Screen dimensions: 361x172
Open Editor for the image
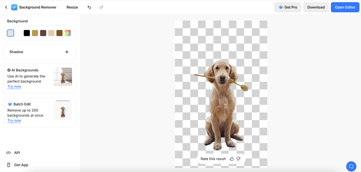pyautogui.click(x=345, y=7)
